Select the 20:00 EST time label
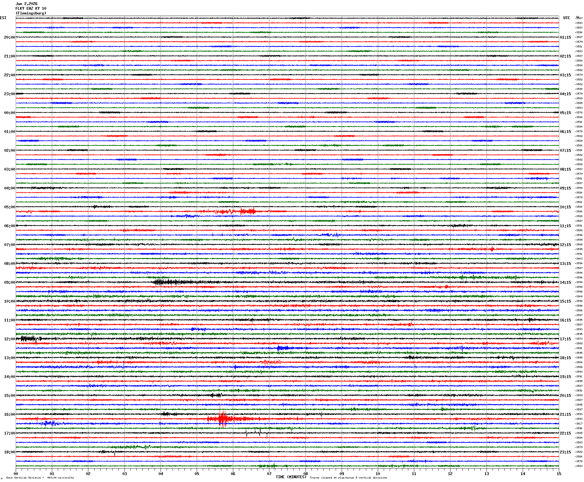Image resolution: width=584 pixels, height=482 pixels. (9, 37)
